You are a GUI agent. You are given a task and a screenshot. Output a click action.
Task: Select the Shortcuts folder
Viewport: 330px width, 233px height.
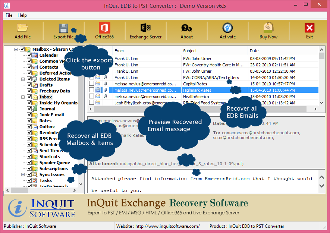tap(50, 157)
